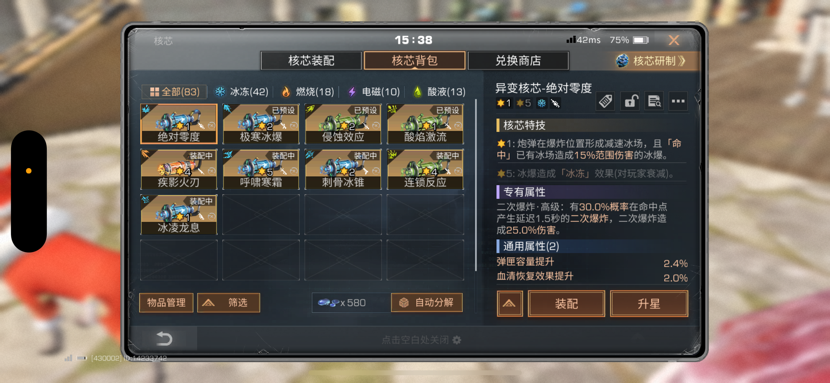
Task: Expand the 筛选 filter options
Action: (229, 303)
